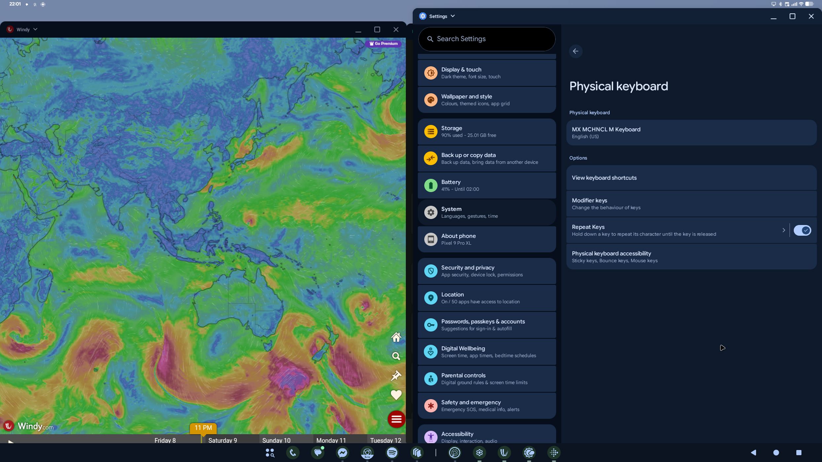Open the app drawer search in taskbar
The width and height of the screenshot is (822, 462).
pyautogui.click(x=270, y=453)
